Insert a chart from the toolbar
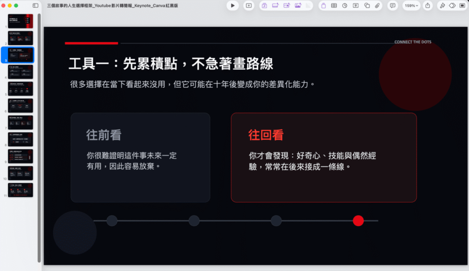The height and width of the screenshot is (271, 469). [x=344, y=5]
